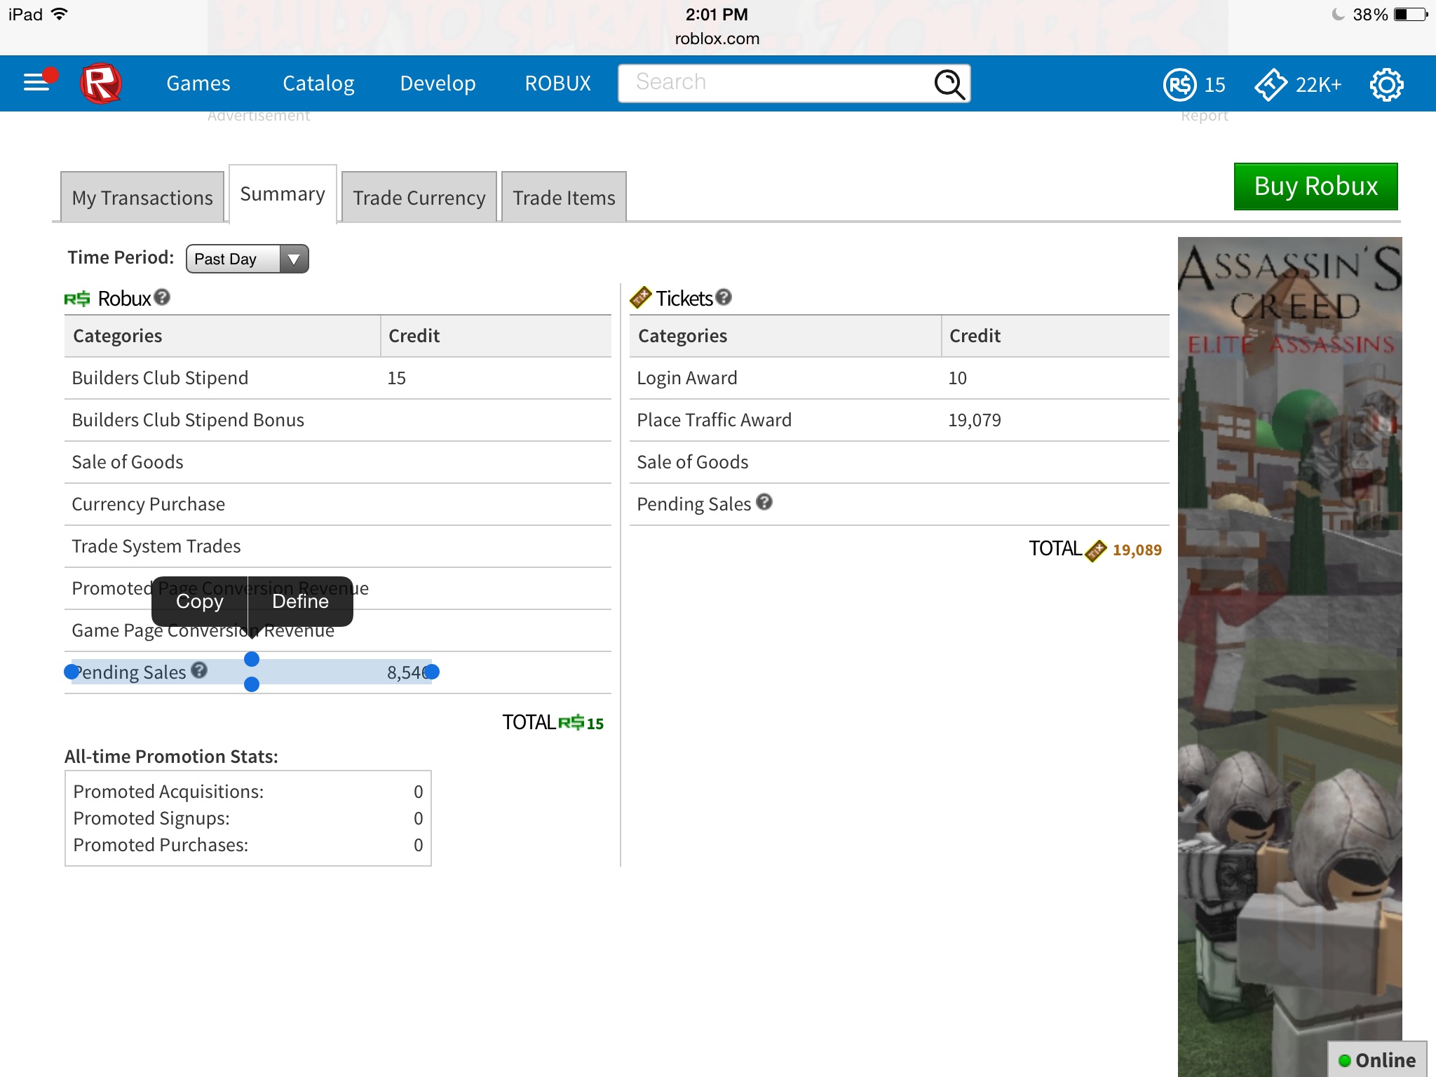
Task: Open the Trade Items tab
Action: coord(564,198)
